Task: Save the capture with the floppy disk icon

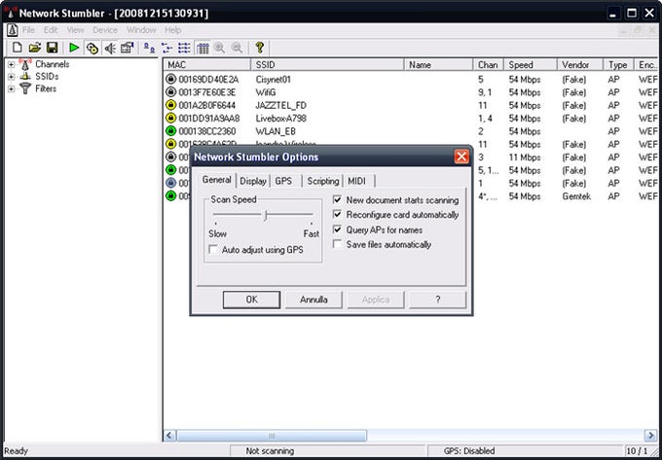Action: point(52,48)
